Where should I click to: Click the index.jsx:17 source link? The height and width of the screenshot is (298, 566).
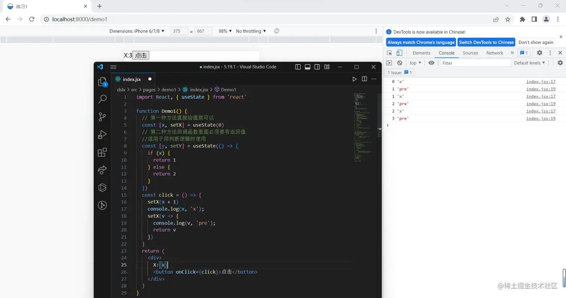(541, 82)
